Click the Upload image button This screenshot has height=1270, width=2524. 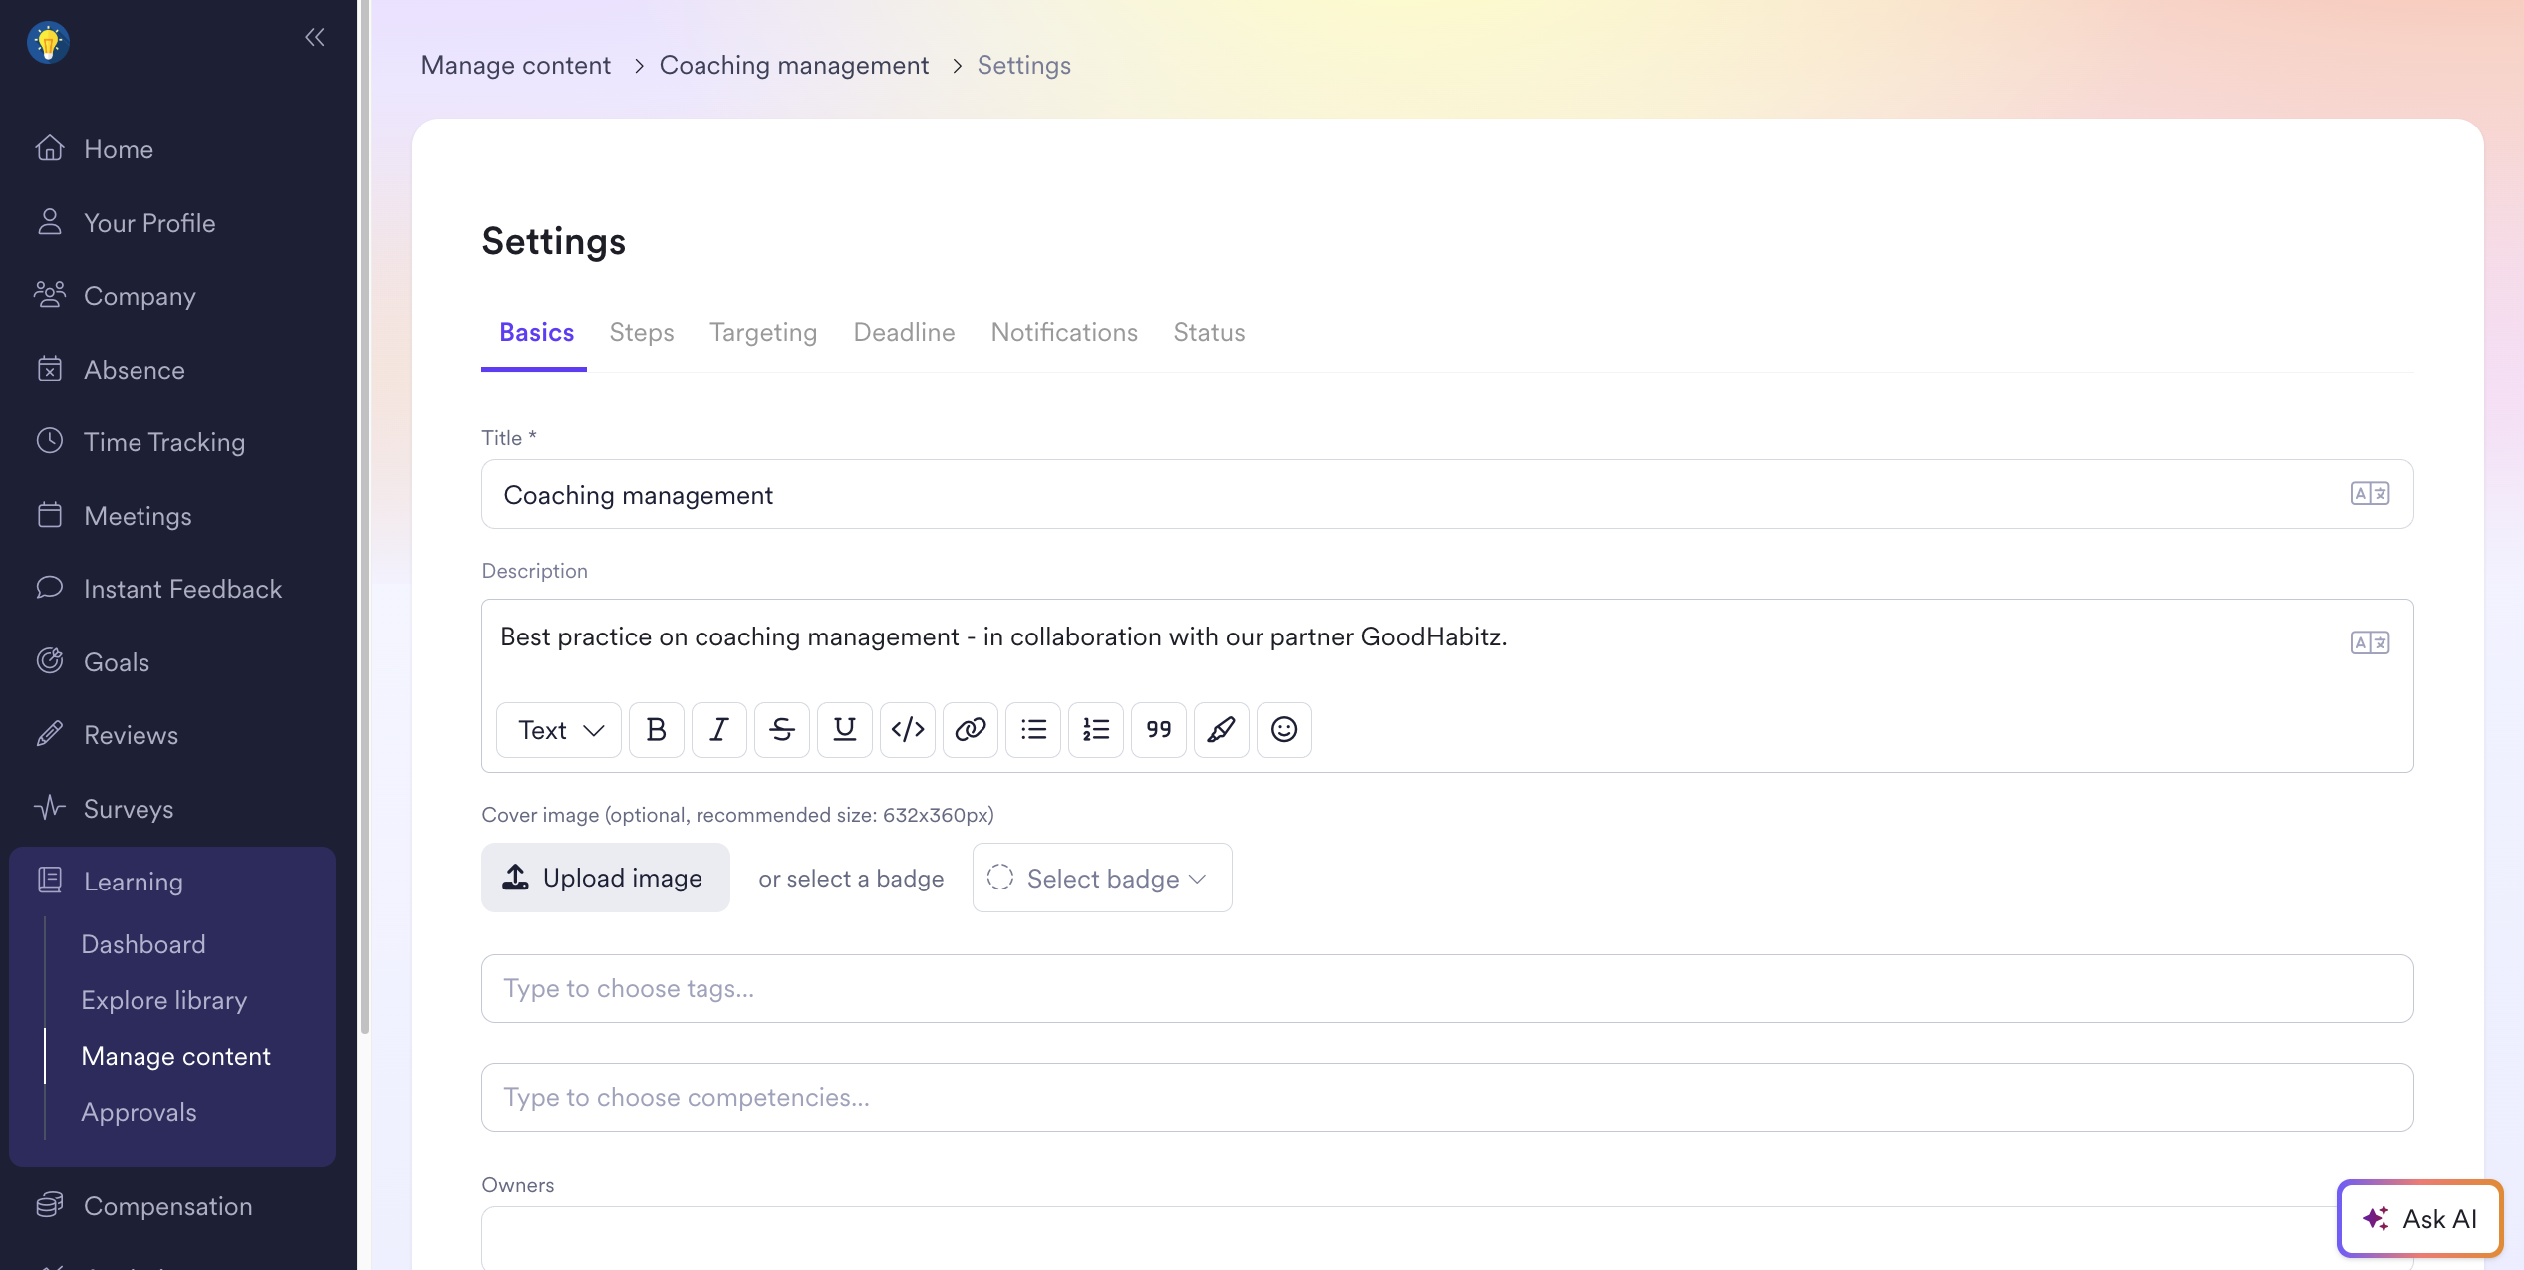click(x=605, y=878)
